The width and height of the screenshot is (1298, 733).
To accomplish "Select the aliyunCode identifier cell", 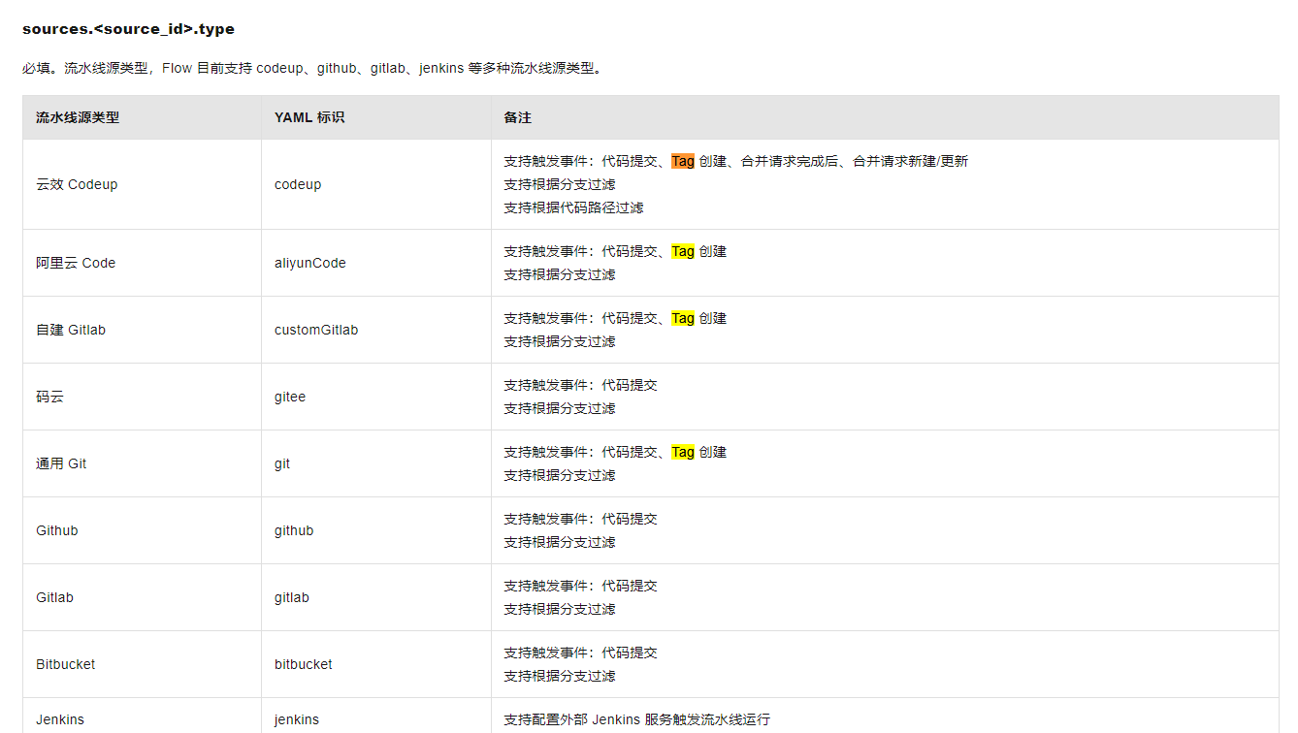I will pos(376,263).
